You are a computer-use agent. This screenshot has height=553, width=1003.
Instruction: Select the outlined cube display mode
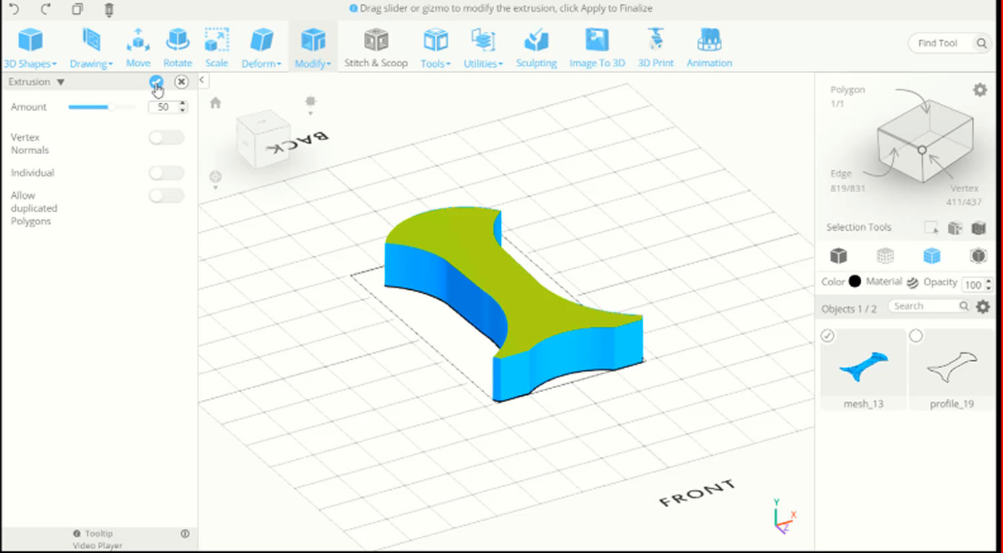[x=978, y=255]
